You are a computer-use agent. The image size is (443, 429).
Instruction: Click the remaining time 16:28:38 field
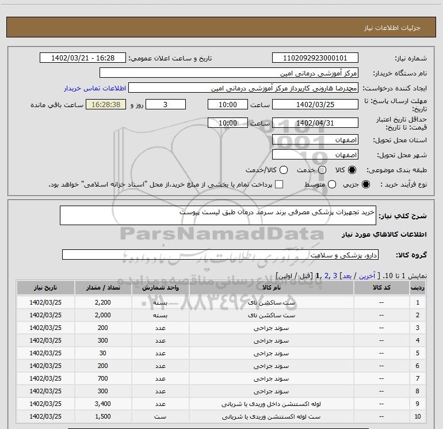pyautogui.click(x=106, y=104)
